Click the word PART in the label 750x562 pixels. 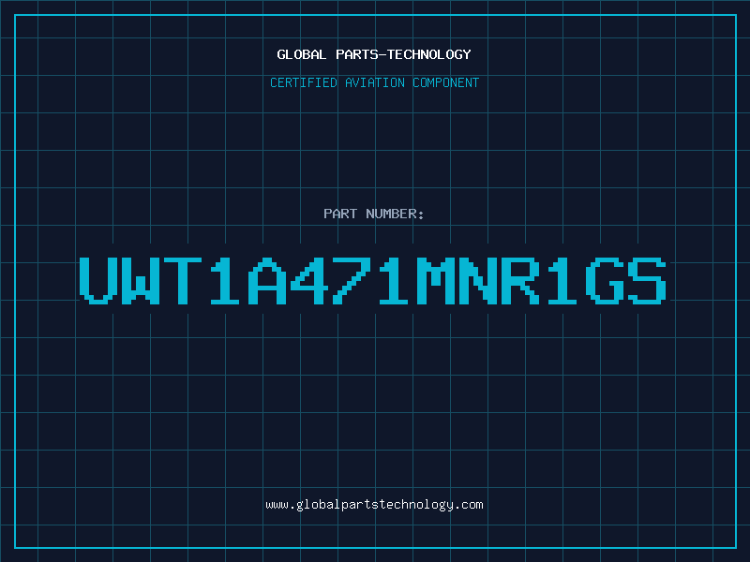click(x=340, y=214)
